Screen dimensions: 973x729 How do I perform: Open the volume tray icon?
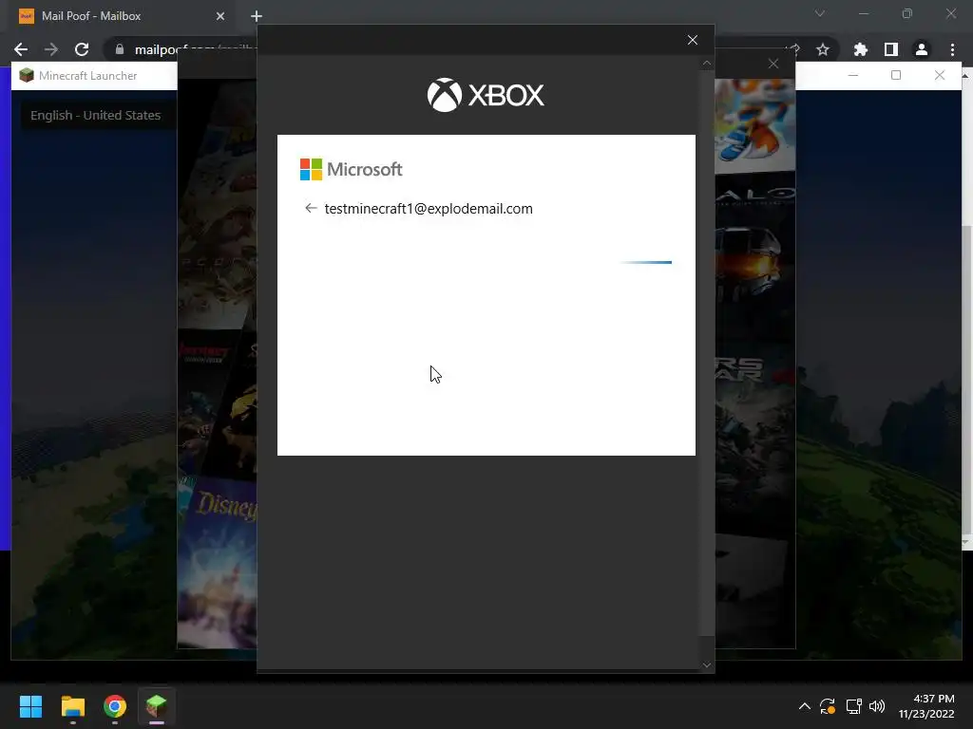pyautogui.click(x=877, y=706)
